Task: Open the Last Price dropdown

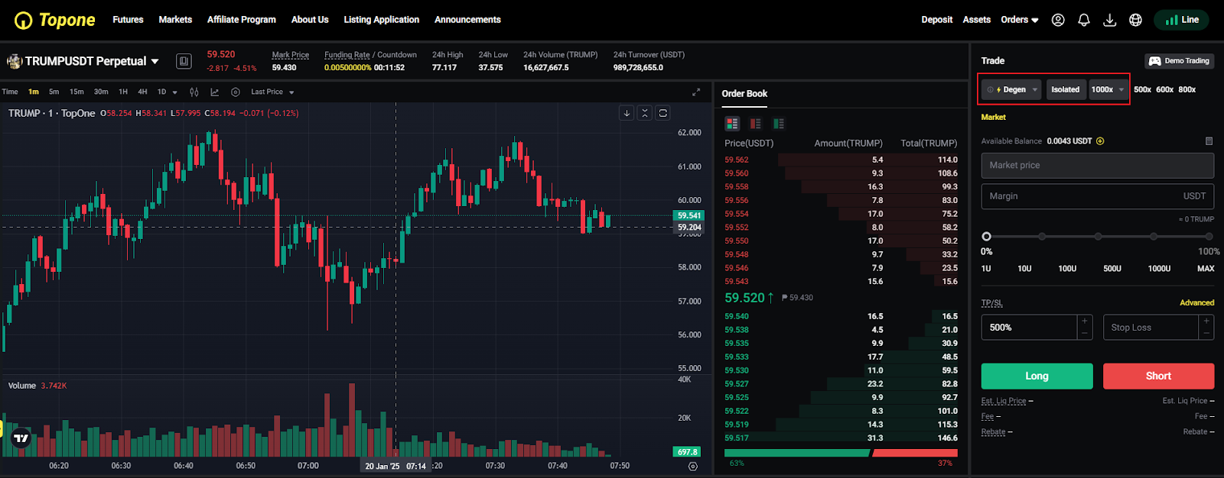Action: (272, 92)
